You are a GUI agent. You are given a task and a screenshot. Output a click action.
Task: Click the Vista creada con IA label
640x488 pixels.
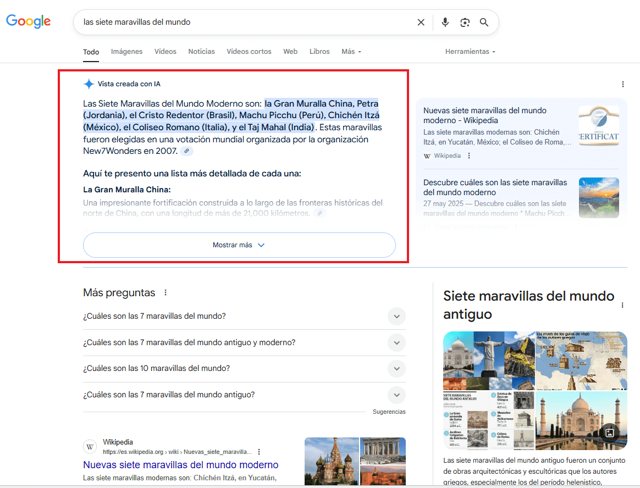[x=129, y=84]
